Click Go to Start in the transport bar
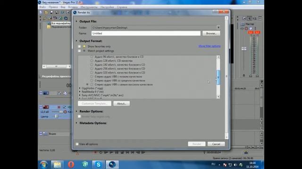Viewport: 302px width, 169px height. [x=127, y=152]
